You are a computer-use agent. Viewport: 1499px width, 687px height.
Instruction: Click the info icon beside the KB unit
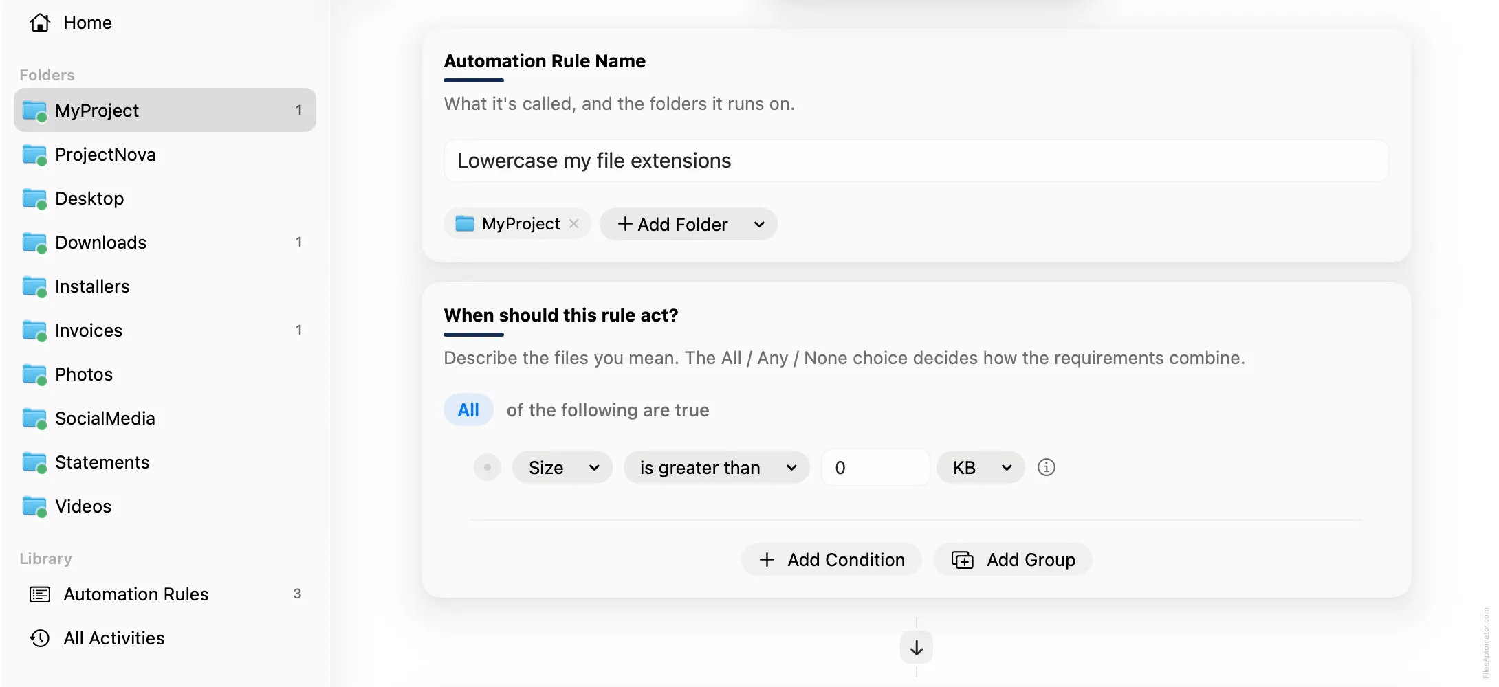pos(1046,467)
